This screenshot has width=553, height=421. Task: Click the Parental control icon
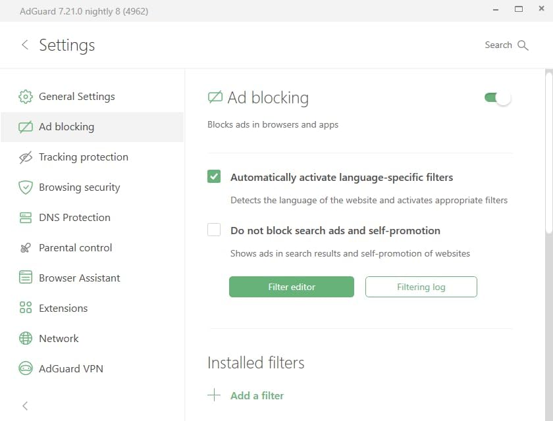(x=26, y=248)
